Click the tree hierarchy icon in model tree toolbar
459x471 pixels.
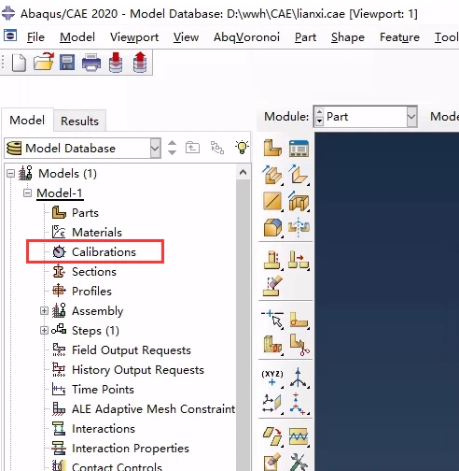coord(217,148)
